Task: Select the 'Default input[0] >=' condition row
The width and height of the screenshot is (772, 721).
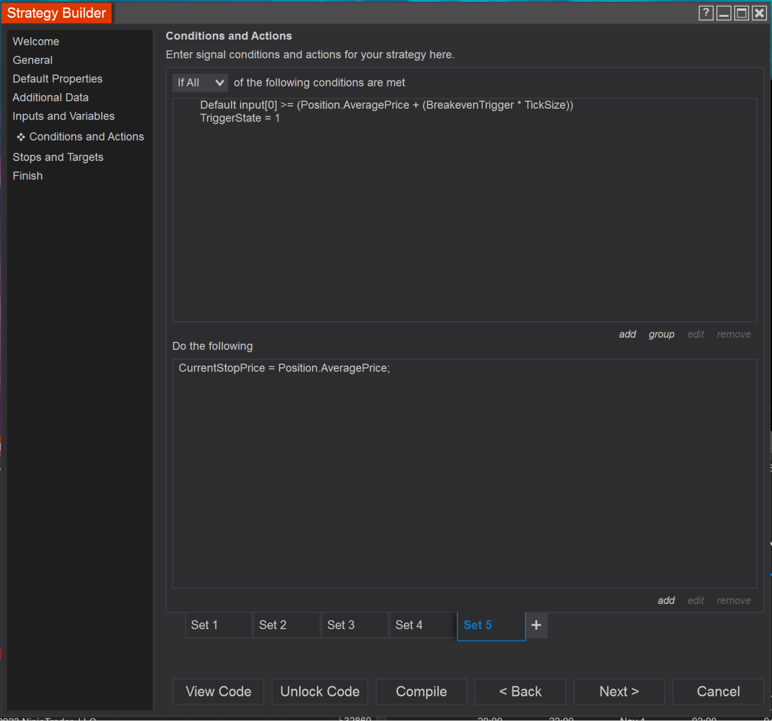Action: point(387,105)
